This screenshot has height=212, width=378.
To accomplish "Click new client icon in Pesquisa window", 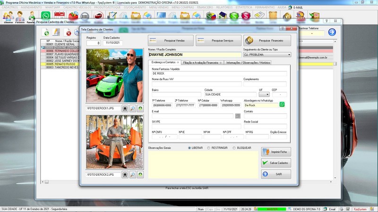I will click(45, 32).
